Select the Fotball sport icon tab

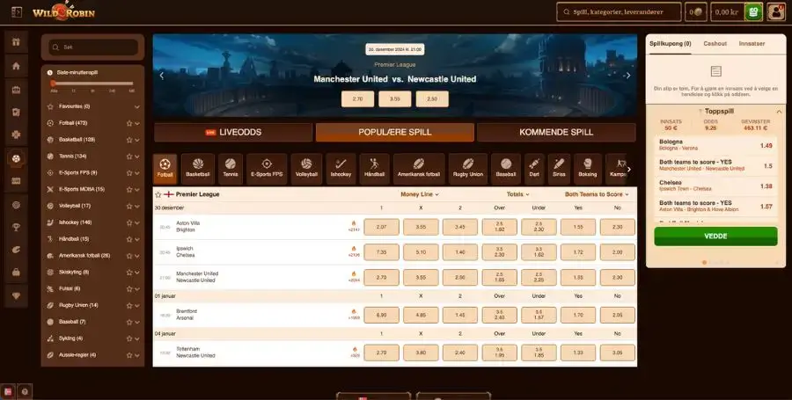click(x=165, y=169)
